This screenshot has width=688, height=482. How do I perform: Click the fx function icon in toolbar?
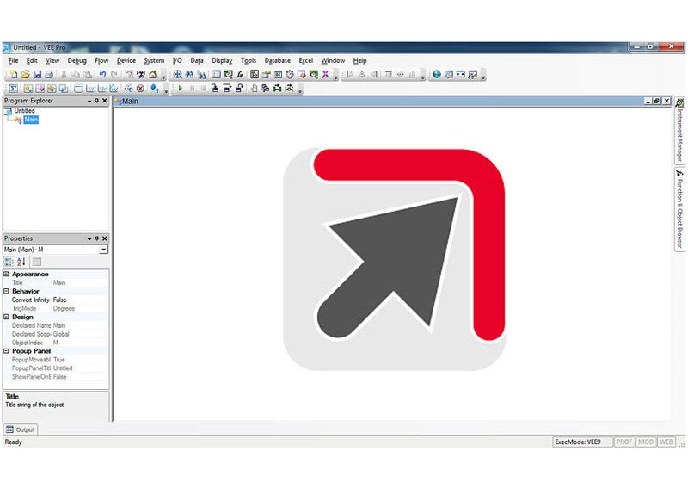(x=240, y=75)
